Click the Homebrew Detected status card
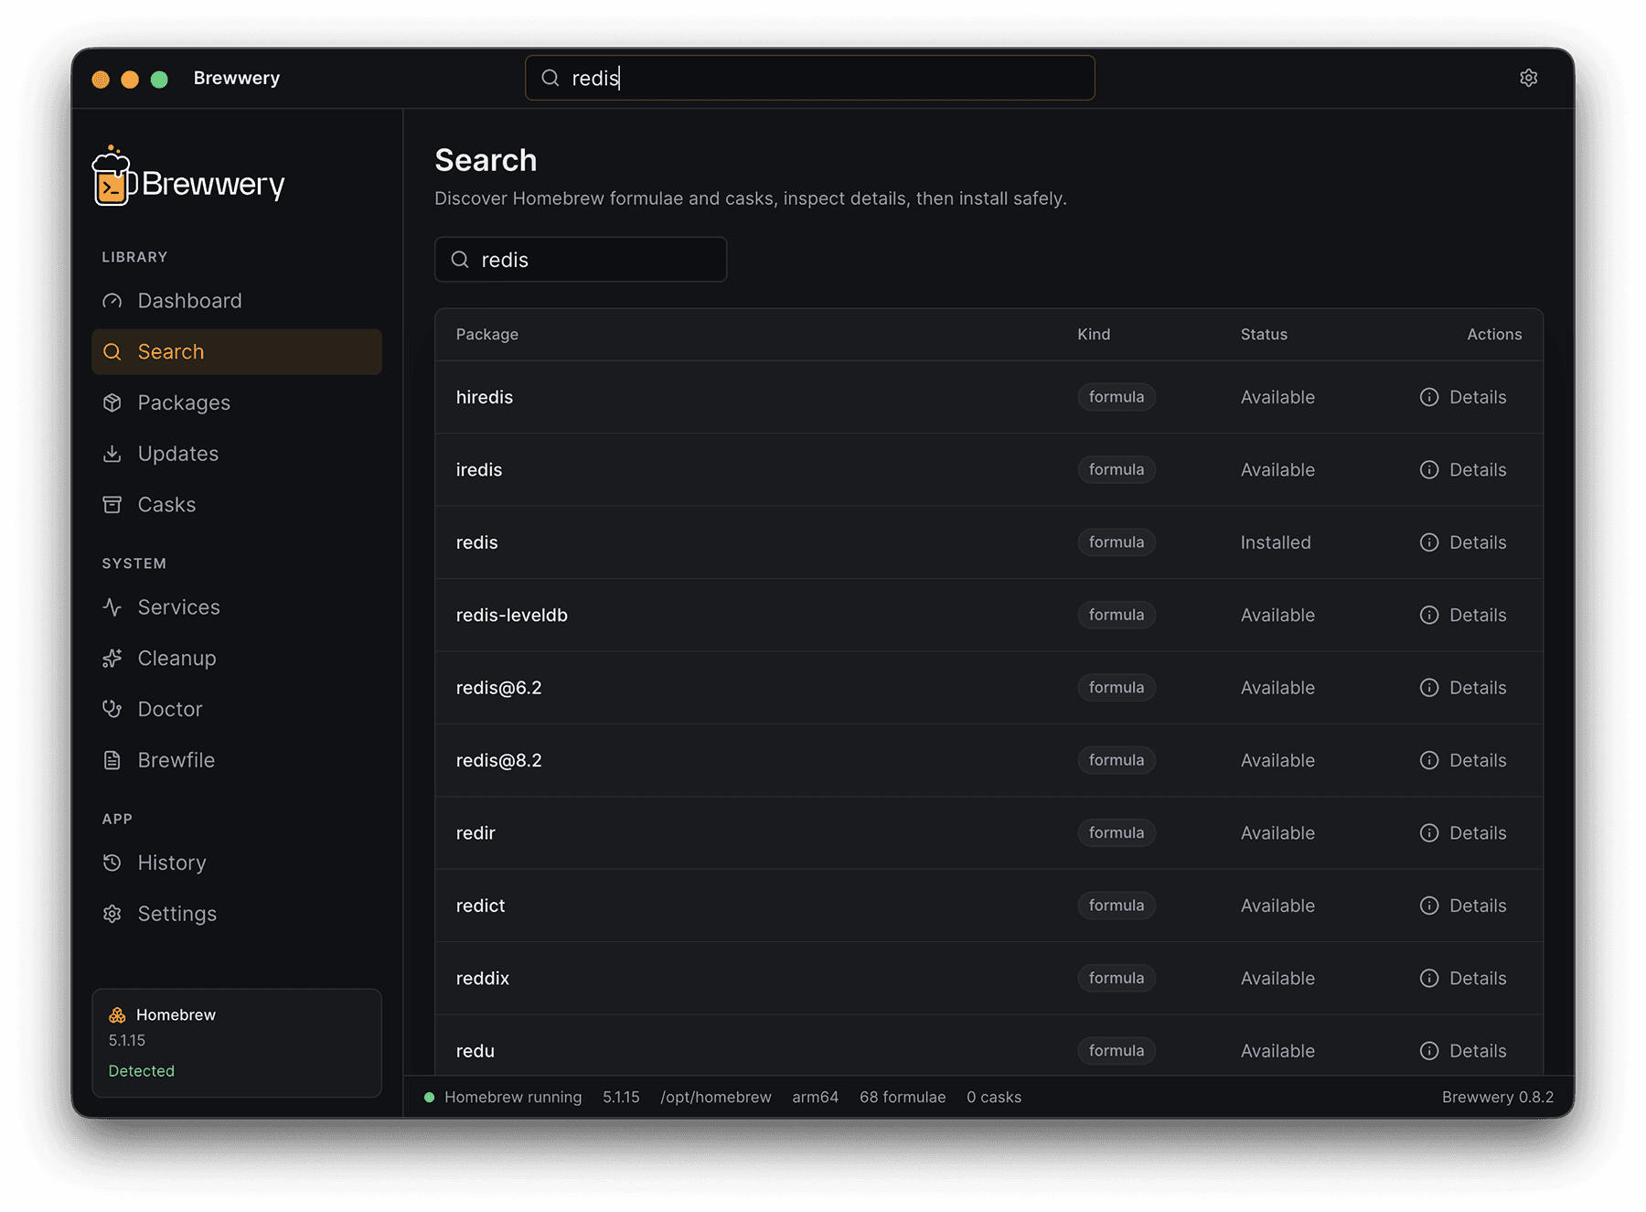Viewport: 1646px width, 1212px height. pyautogui.click(x=237, y=1043)
